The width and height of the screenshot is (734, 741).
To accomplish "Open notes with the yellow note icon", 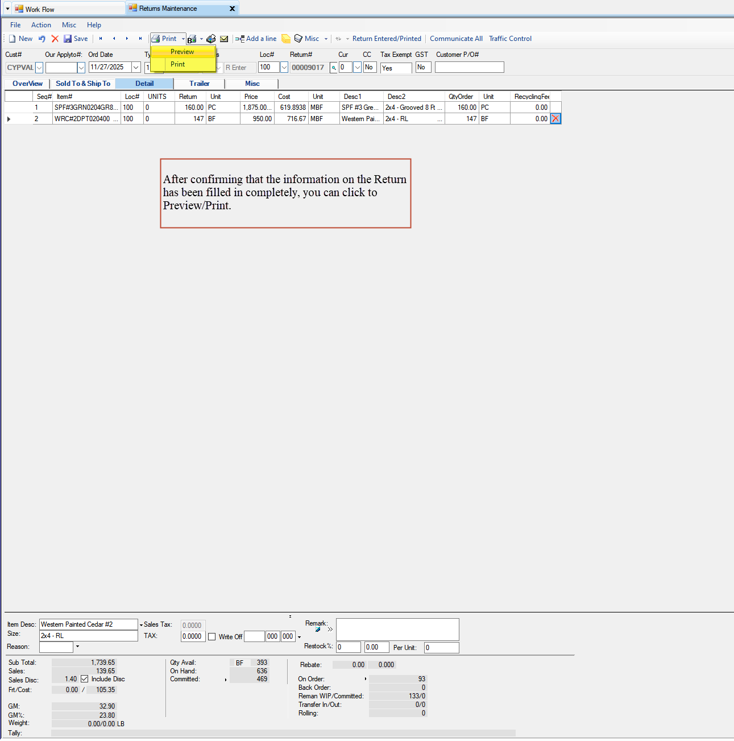I will point(285,38).
